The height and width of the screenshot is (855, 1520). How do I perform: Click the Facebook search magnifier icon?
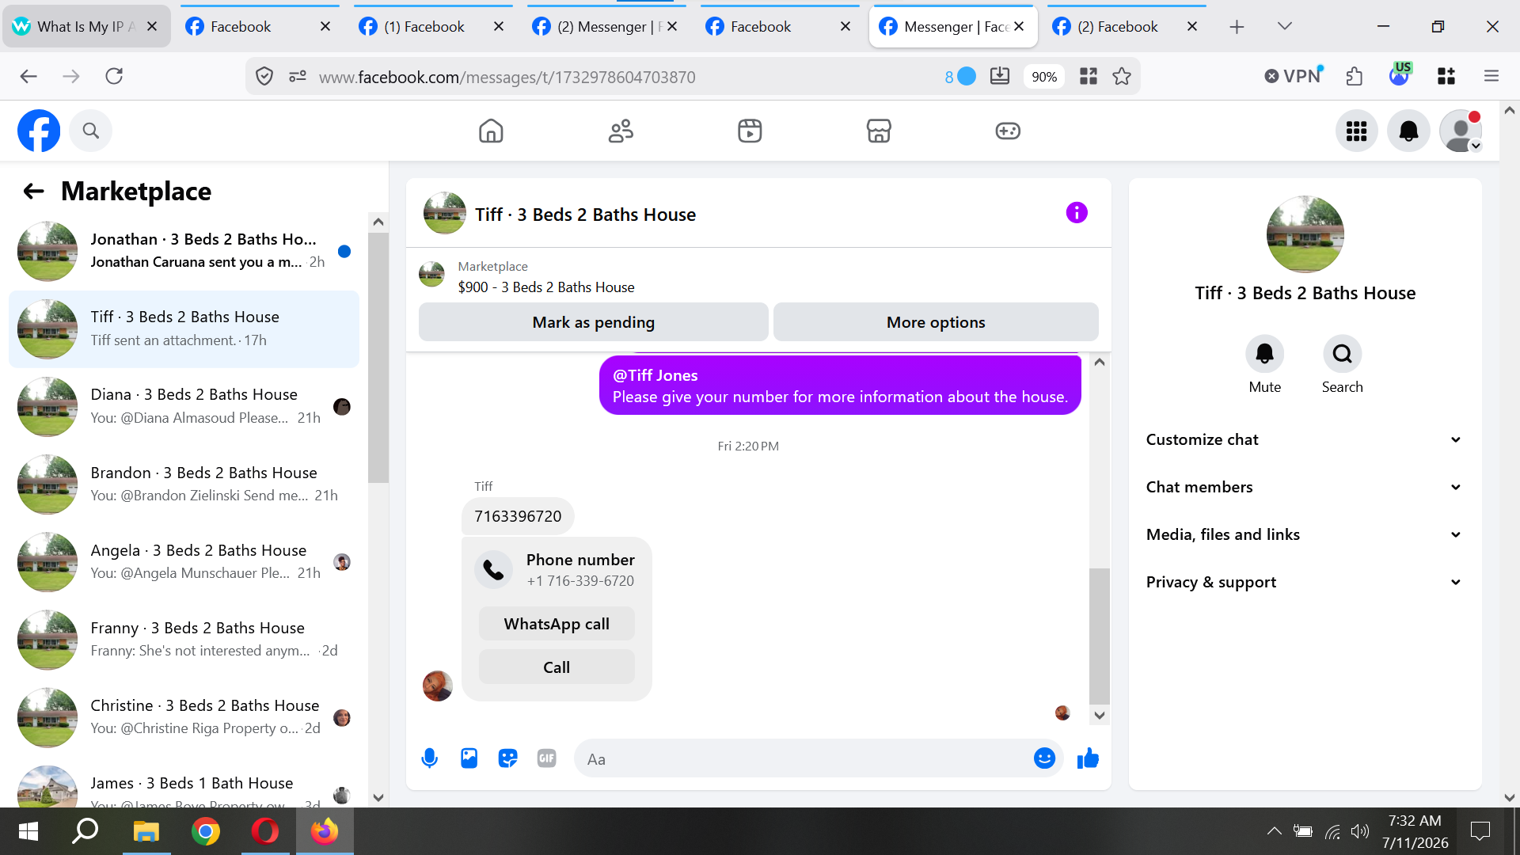pyautogui.click(x=91, y=131)
